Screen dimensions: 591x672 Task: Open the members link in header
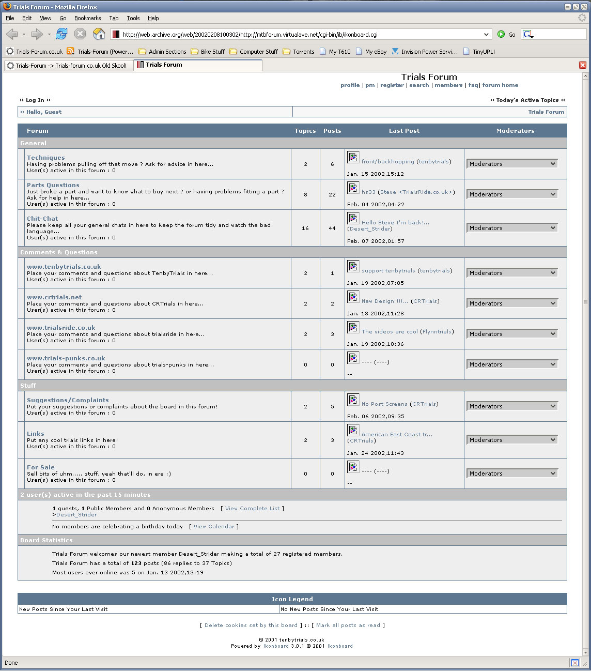pos(448,85)
